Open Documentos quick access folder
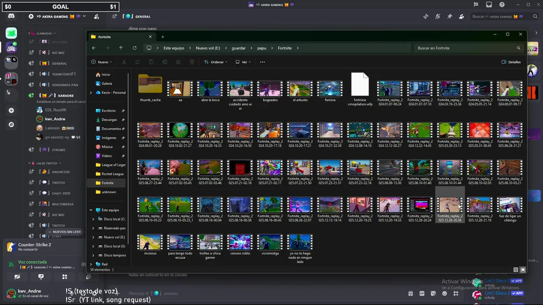Image resolution: width=543 pixels, height=305 pixels. tap(111, 129)
